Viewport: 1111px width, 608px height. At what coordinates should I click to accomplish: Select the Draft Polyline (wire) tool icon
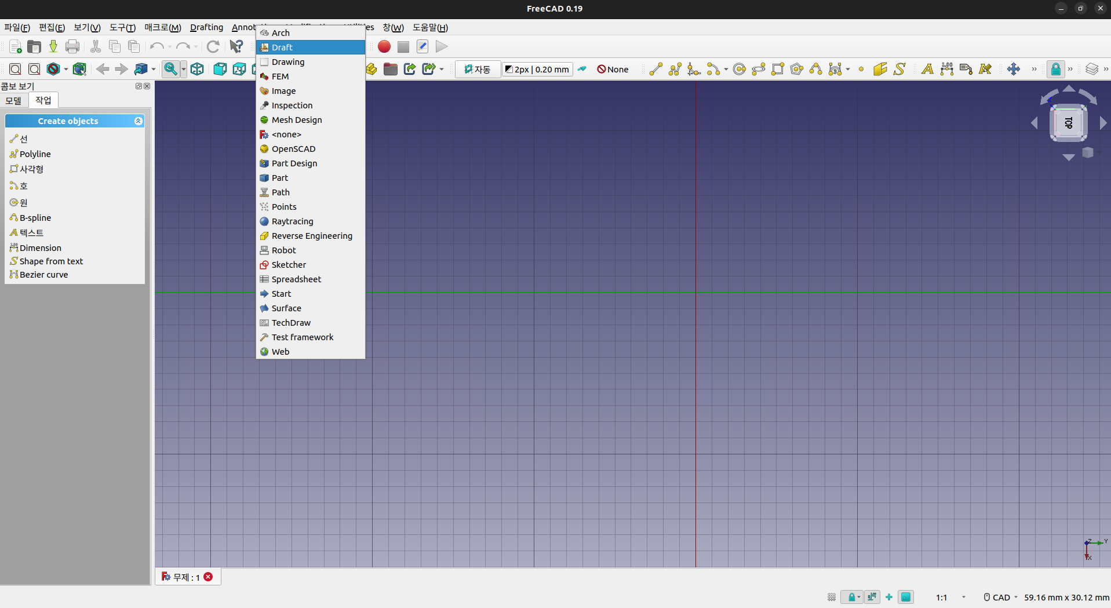pos(675,70)
